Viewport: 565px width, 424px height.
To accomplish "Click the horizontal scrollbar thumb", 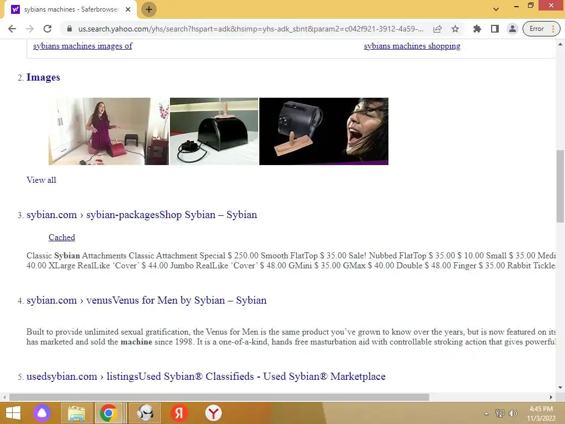I will click(x=219, y=397).
